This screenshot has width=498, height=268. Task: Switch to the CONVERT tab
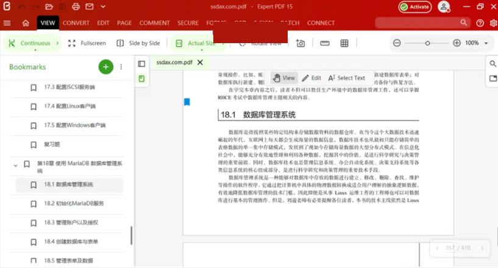coord(76,23)
